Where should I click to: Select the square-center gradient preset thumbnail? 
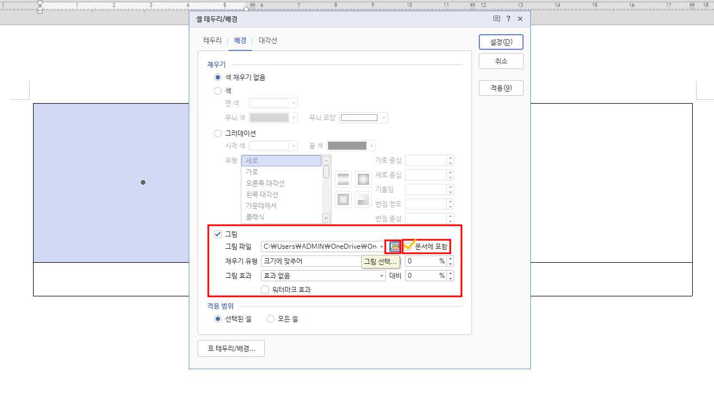pyautogui.click(x=343, y=199)
